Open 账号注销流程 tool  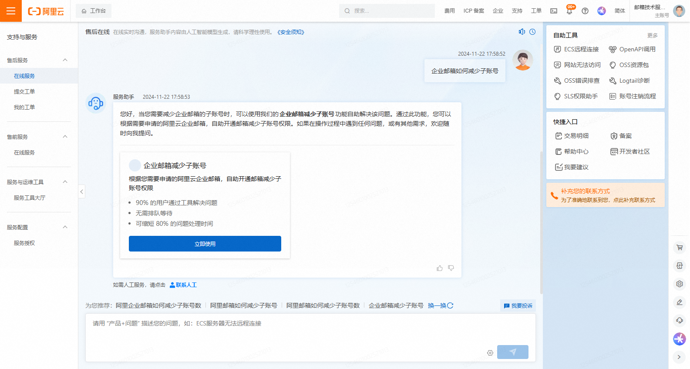tap(633, 96)
